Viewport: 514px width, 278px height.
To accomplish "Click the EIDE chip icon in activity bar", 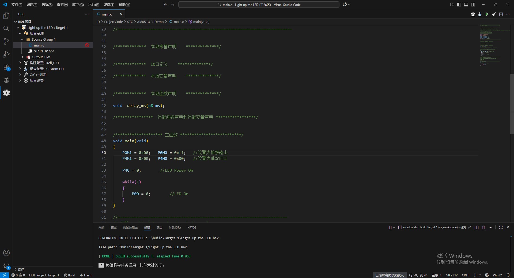I will point(6,93).
